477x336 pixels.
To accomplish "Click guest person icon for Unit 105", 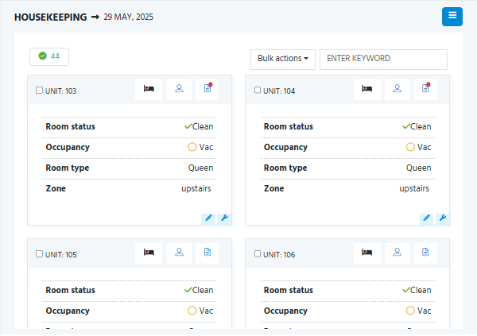I will [179, 253].
